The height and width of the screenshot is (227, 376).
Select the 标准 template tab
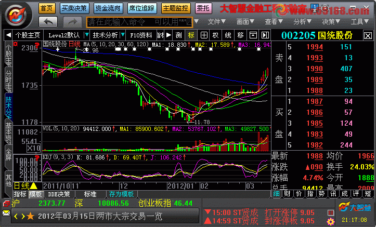click(x=90, y=194)
